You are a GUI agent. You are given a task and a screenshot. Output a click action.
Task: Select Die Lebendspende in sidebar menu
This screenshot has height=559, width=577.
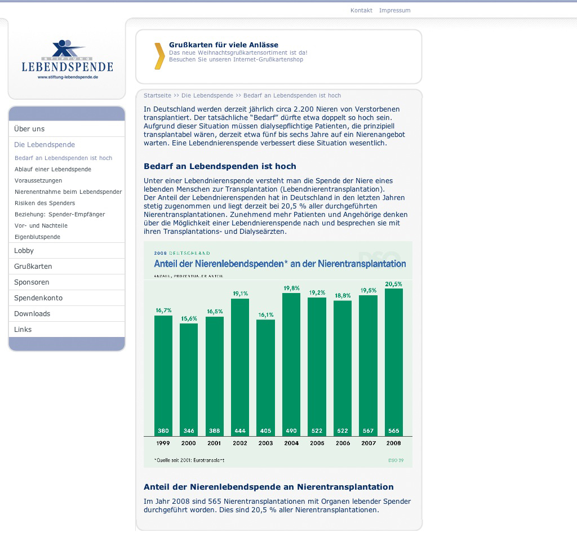click(x=66, y=145)
